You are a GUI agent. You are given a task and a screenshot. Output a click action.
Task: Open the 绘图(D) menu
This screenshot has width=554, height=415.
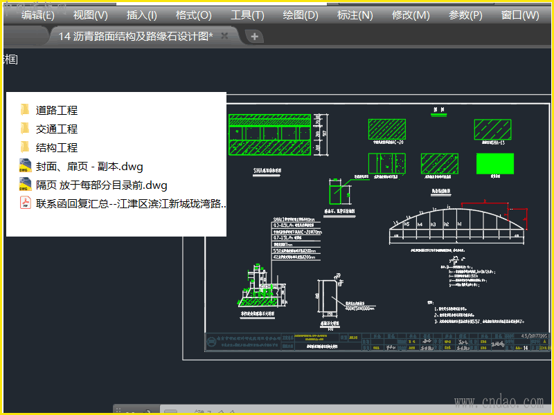(x=301, y=15)
